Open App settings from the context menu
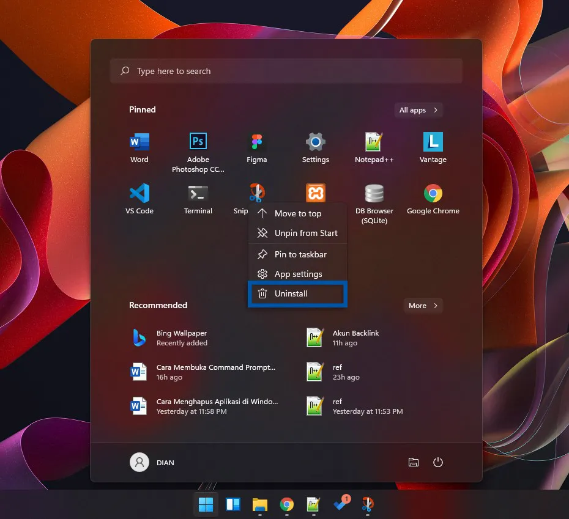 click(x=299, y=274)
